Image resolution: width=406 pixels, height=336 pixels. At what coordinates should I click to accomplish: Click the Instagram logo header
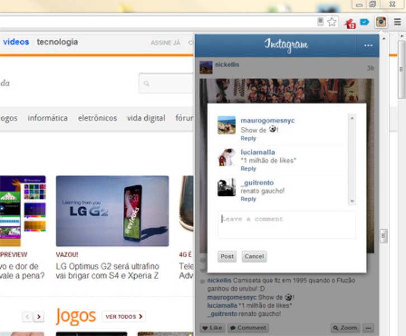[286, 45]
